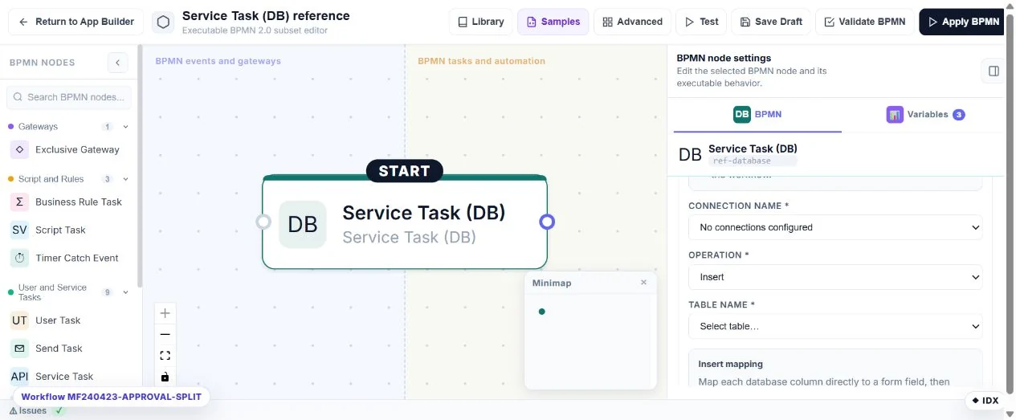Click the DB icon on the canvas node
The image size is (1016, 420).
[x=303, y=224]
